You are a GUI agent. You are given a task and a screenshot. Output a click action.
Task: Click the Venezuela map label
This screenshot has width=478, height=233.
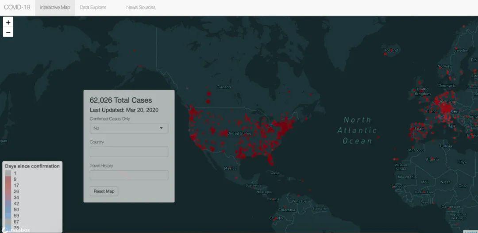tap(301, 201)
